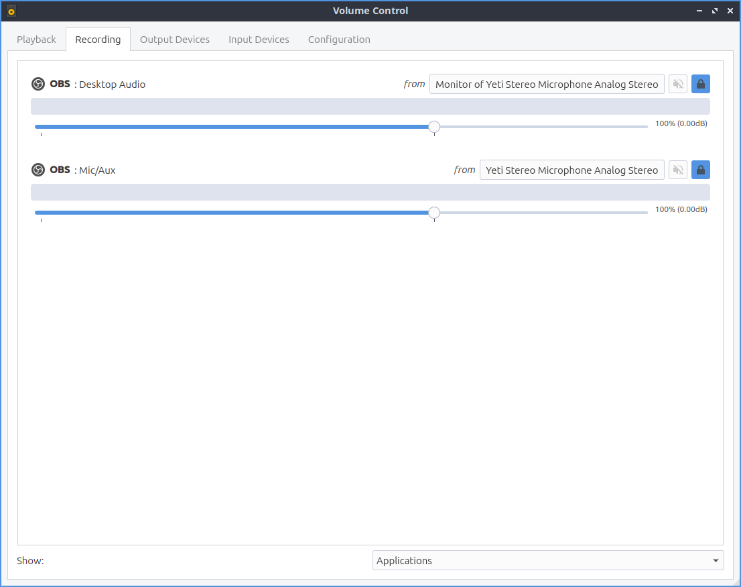Click the Mic/Aux volume slider handle
The width and height of the screenshot is (741, 587).
434,213
